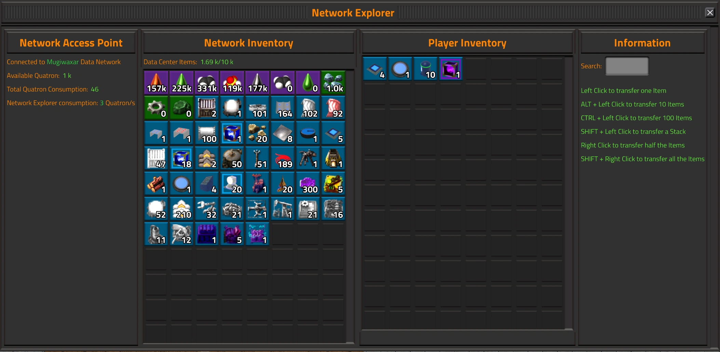Transfer the red wire stack of 189
Viewport: 720px width, 352px height.
[283, 158]
